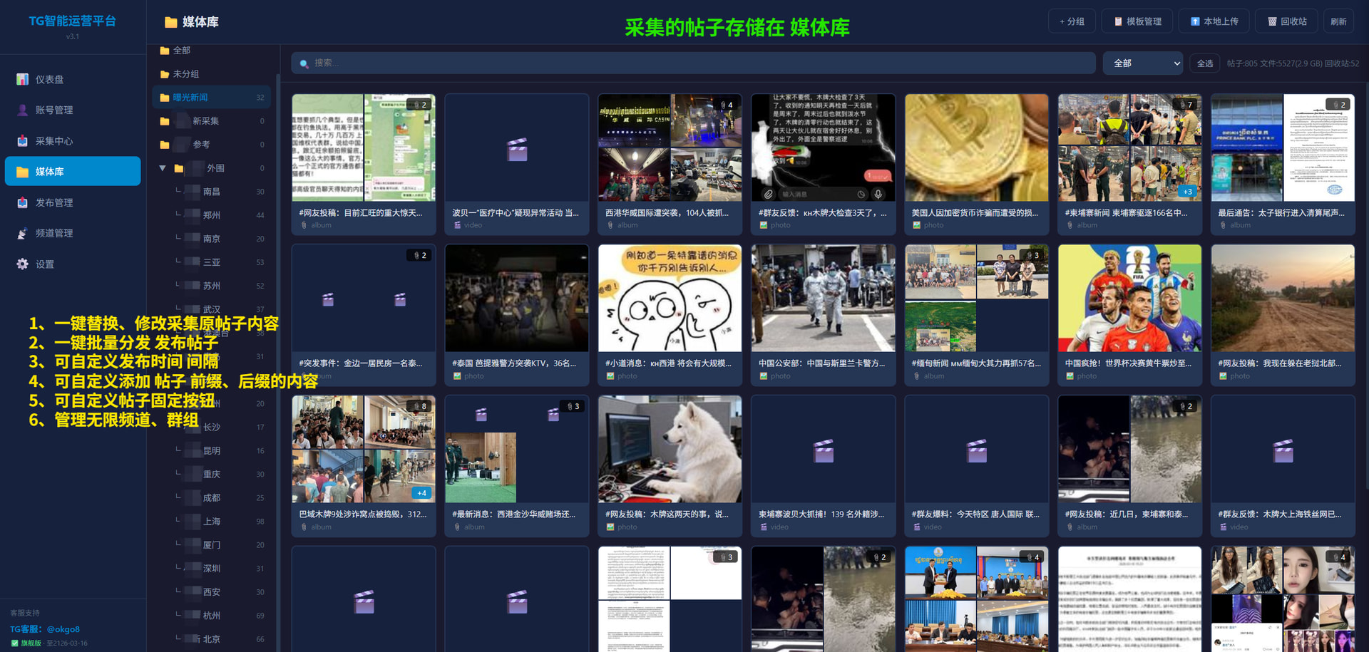Click the 设置 gear icon
Image resolution: width=1369 pixels, height=652 pixels.
pos(23,264)
